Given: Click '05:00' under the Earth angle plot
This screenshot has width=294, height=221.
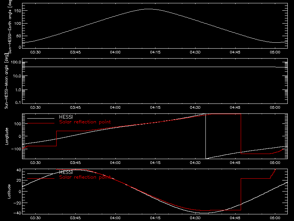Looking at the screenshot, I should [x=275, y=52].
